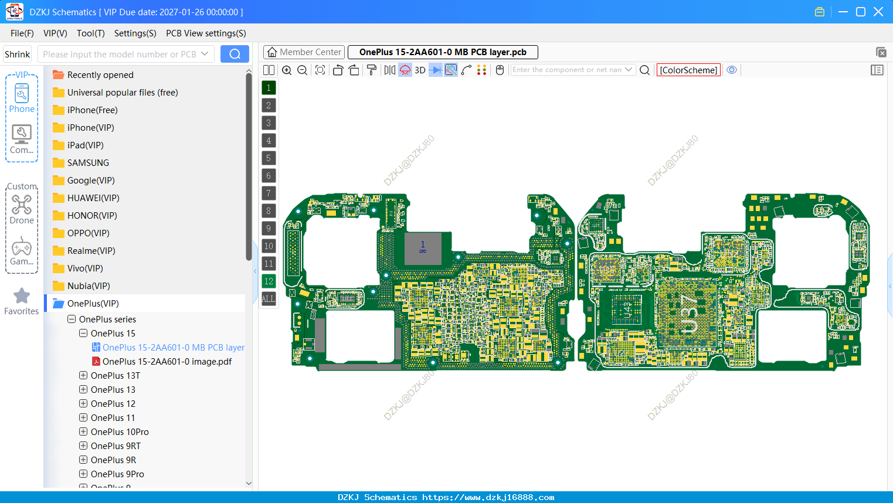Click the zoom out magnifier
Screen dimensions: 893x503
coord(302,70)
